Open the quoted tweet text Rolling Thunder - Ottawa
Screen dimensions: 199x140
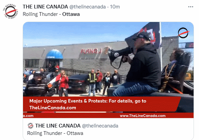[x=55, y=133]
